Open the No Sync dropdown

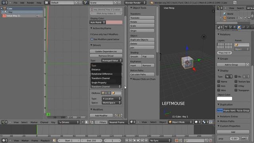pos(160,140)
